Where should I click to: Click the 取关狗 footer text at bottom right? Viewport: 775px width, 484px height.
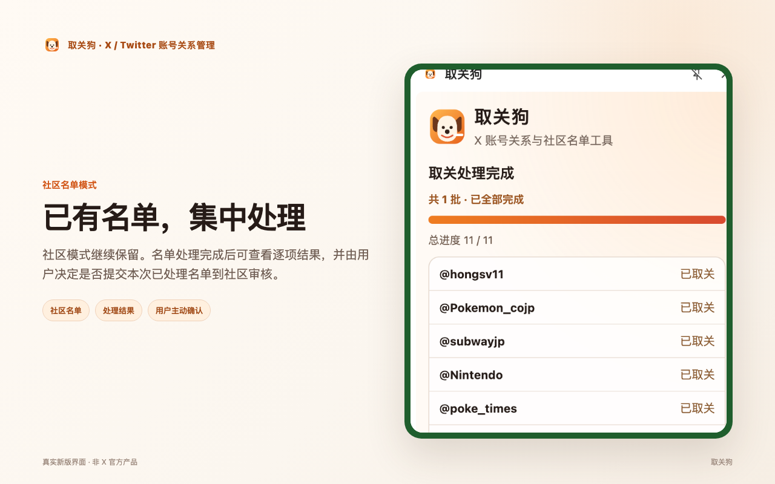(722, 462)
